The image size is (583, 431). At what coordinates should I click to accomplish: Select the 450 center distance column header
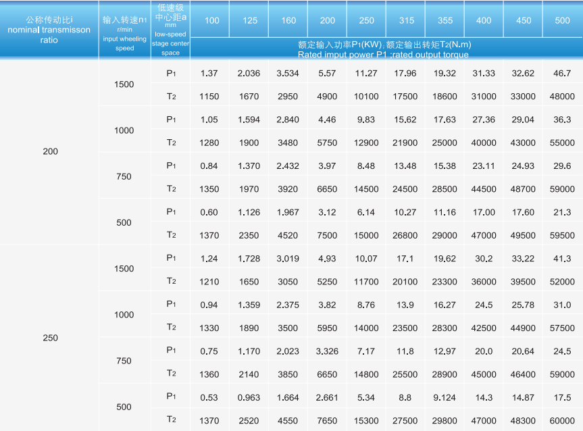click(x=524, y=20)
